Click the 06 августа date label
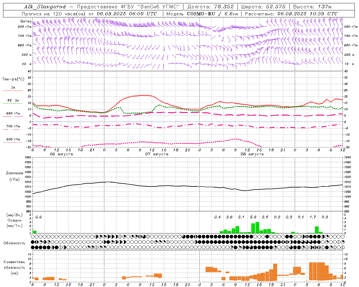The image size is (359, 287). click(x=61, y=154)
